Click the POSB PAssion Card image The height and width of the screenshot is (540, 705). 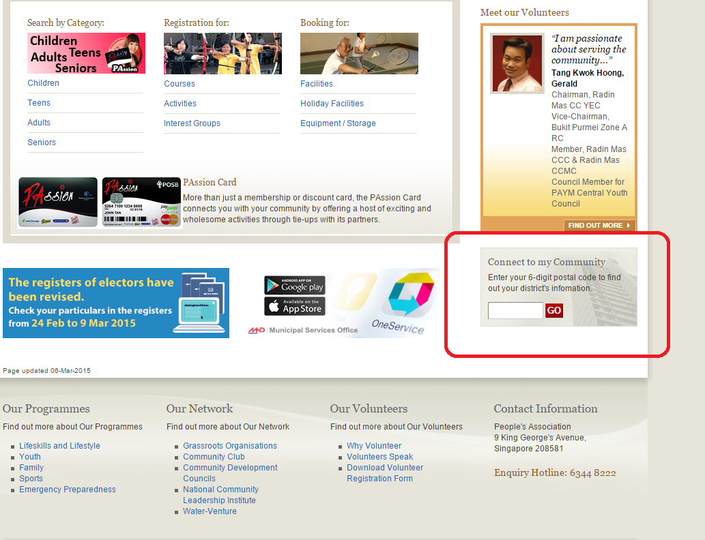(x=141, y=202)
